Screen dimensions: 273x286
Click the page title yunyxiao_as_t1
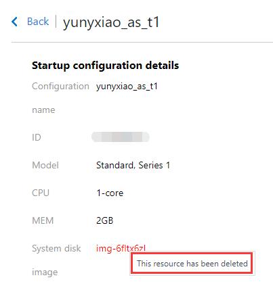tap(111, 22)
